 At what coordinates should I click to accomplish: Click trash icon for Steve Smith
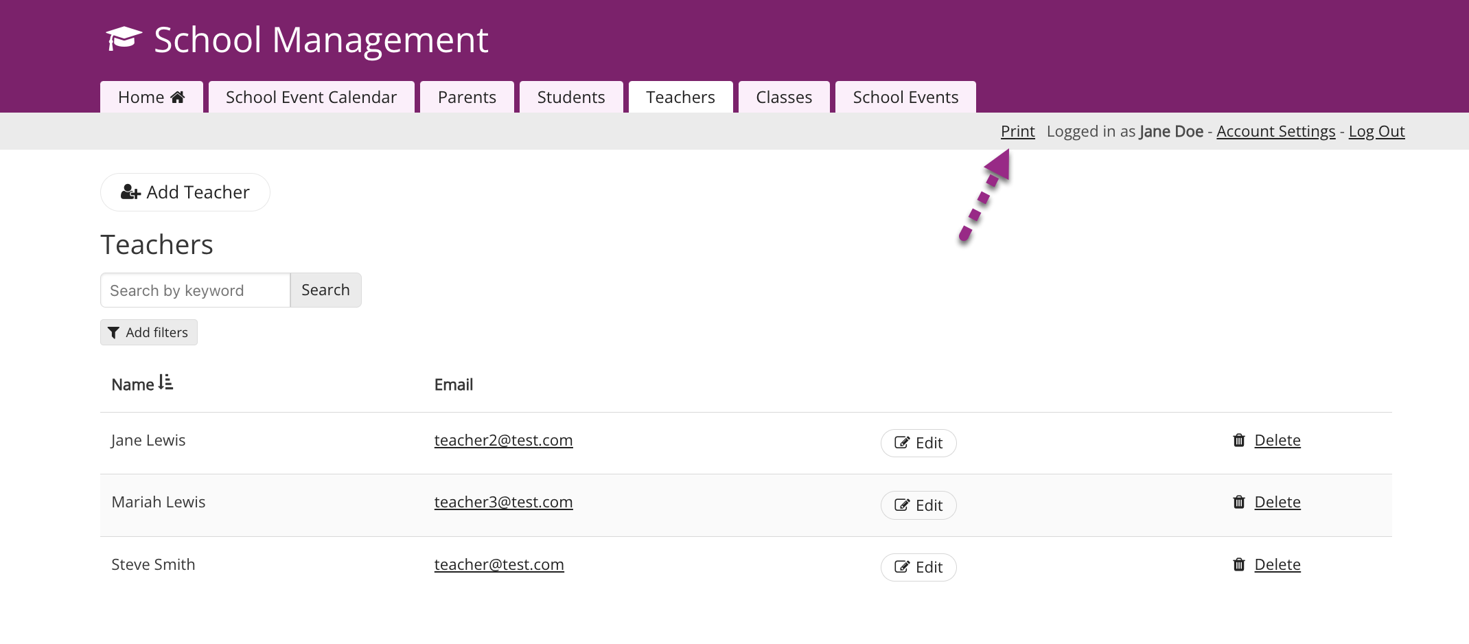pos(1239,564)
